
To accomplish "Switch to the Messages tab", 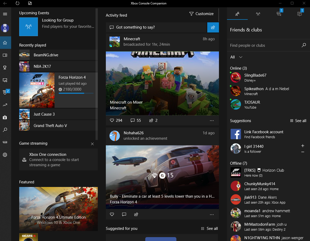I will pyautogui.click(x=279, y=14).
